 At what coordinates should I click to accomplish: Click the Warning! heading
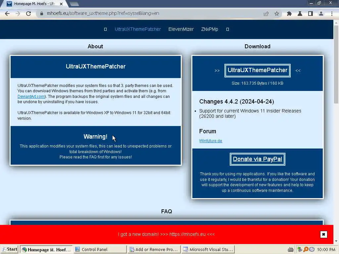point(95,137)
